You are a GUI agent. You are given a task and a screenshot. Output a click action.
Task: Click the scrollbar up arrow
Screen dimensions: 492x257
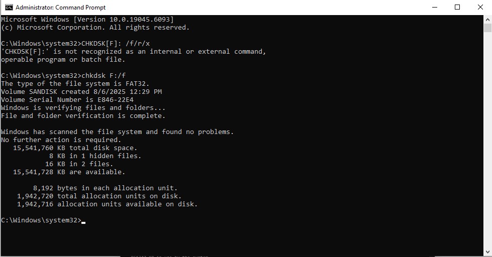click(487, 19)
